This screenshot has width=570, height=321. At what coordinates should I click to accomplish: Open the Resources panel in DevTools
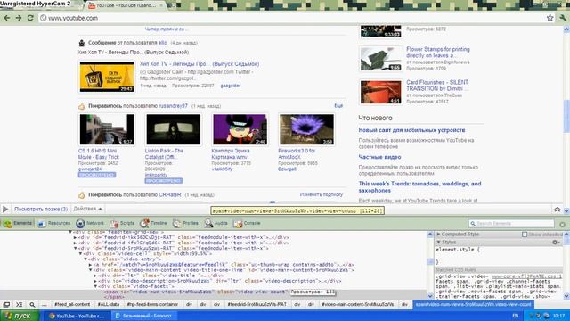click(54, 223)
